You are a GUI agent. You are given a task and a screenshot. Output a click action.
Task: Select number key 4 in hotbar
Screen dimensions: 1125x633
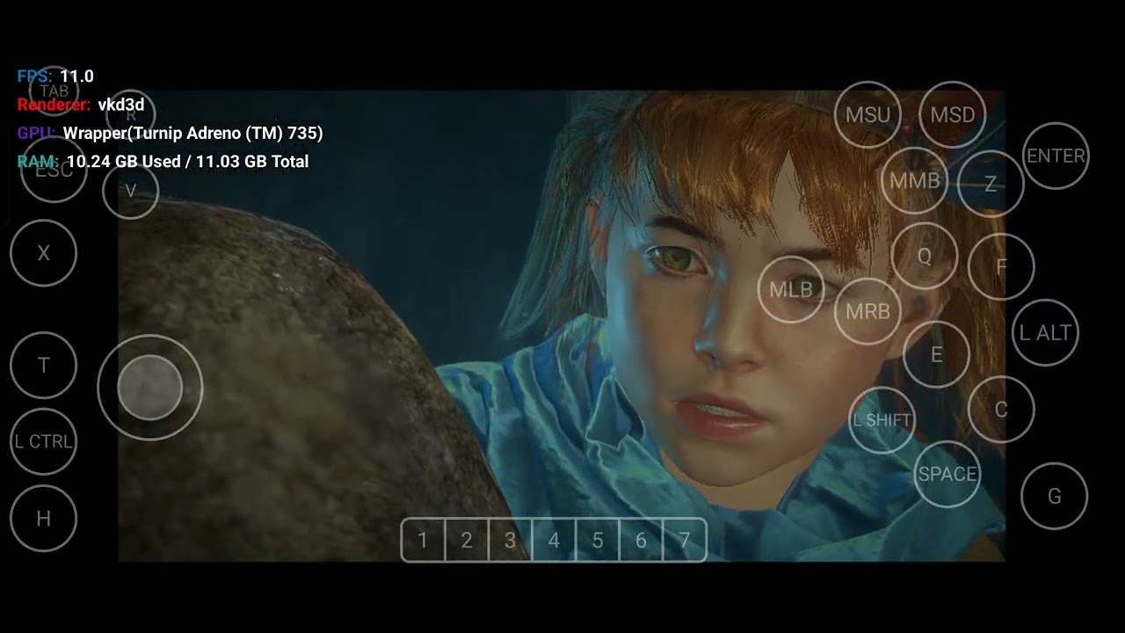point(554,540)
